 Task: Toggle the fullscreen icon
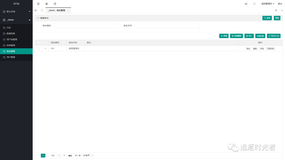(x=254, y=4)
